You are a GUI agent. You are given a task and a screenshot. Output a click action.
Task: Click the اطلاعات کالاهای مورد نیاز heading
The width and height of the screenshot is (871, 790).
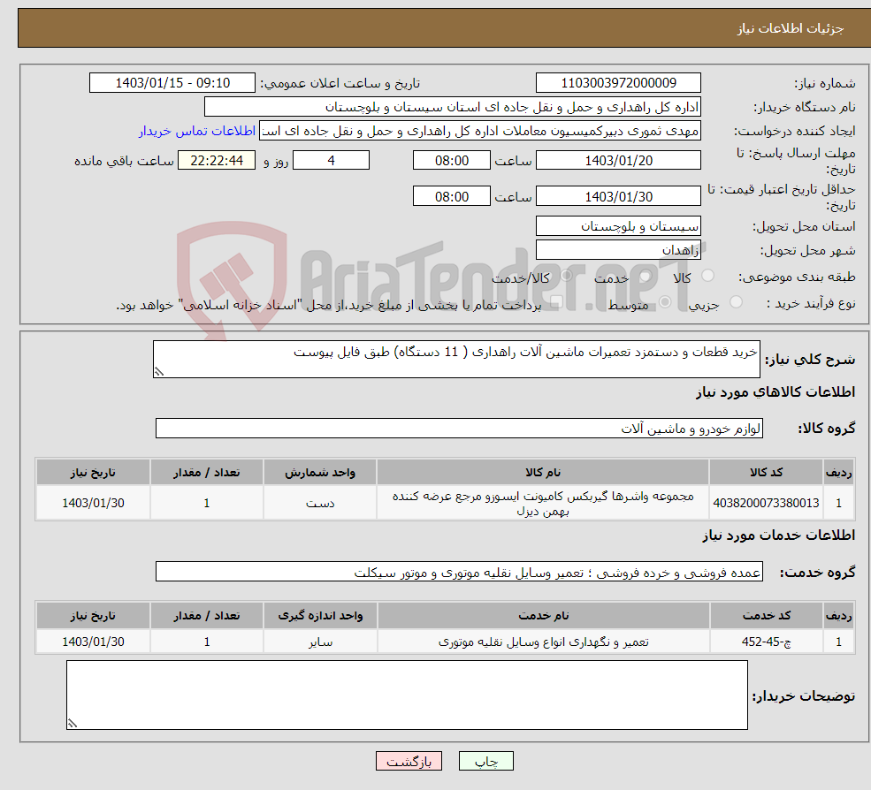coord(775,392)
